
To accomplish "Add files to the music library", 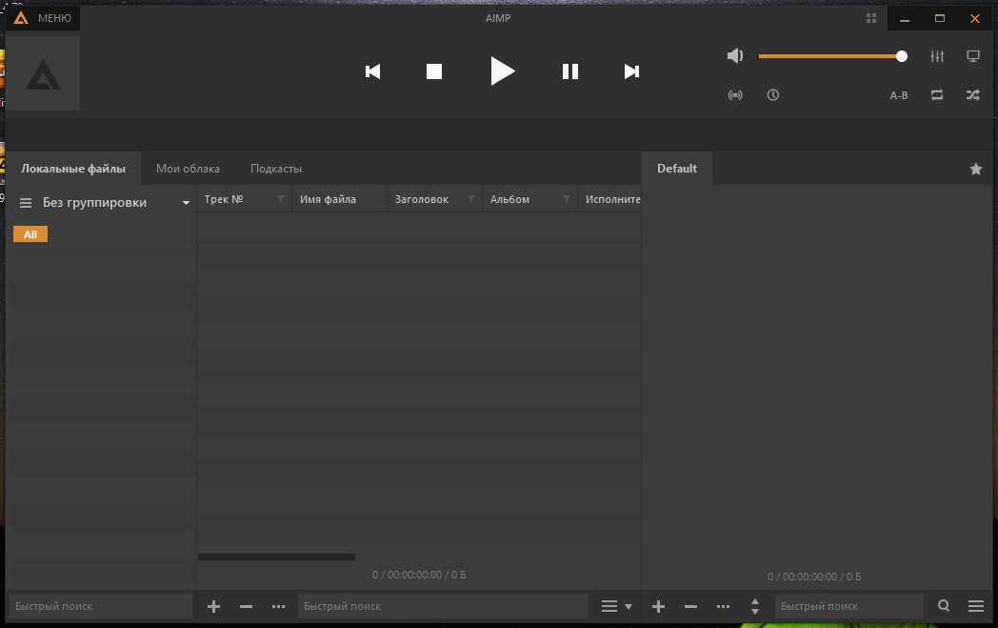I will (x=214, y=606).
